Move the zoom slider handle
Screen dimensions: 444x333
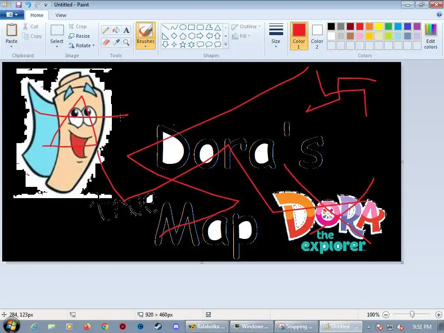[412, 314]
